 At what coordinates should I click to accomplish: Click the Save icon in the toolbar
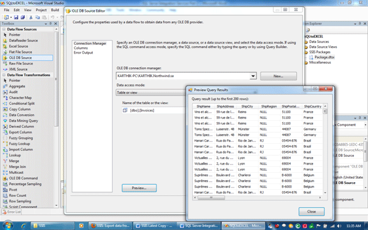click(x=16, y=17)
